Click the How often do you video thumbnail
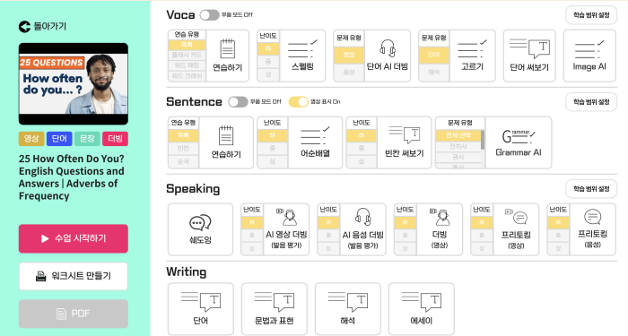 point(74,84)
